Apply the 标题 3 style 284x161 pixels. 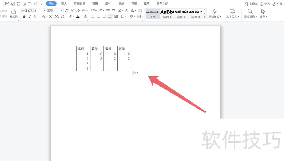pos(196,14)
